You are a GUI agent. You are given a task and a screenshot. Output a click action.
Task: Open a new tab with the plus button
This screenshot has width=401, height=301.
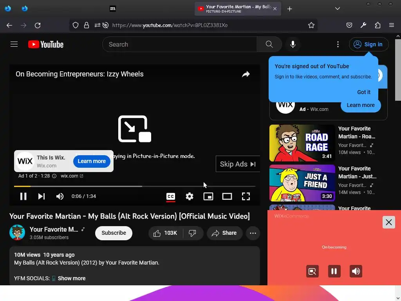tap(289, 9)
